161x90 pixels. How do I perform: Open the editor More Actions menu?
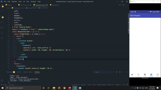[x=127, y=5]
